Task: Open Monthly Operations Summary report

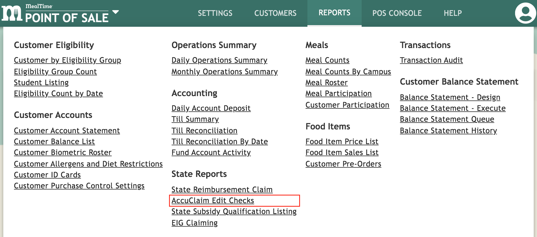Action: (225, 72)
